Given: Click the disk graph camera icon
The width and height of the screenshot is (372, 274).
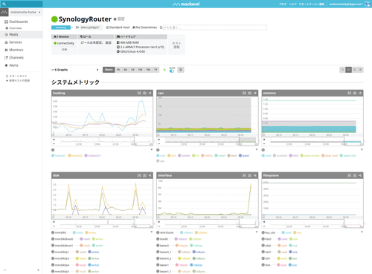Looking at the screenshot, I should [x=144, y=175].
